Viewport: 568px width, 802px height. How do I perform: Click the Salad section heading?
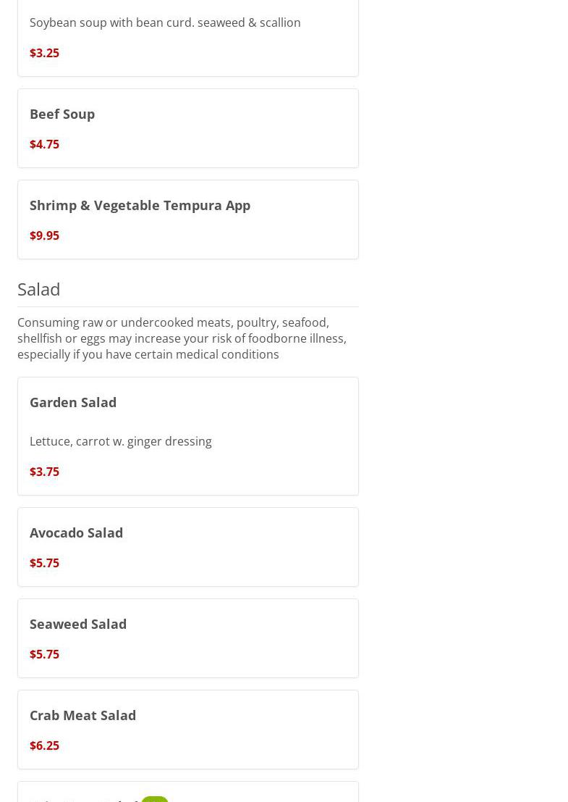tap(39, 289)
